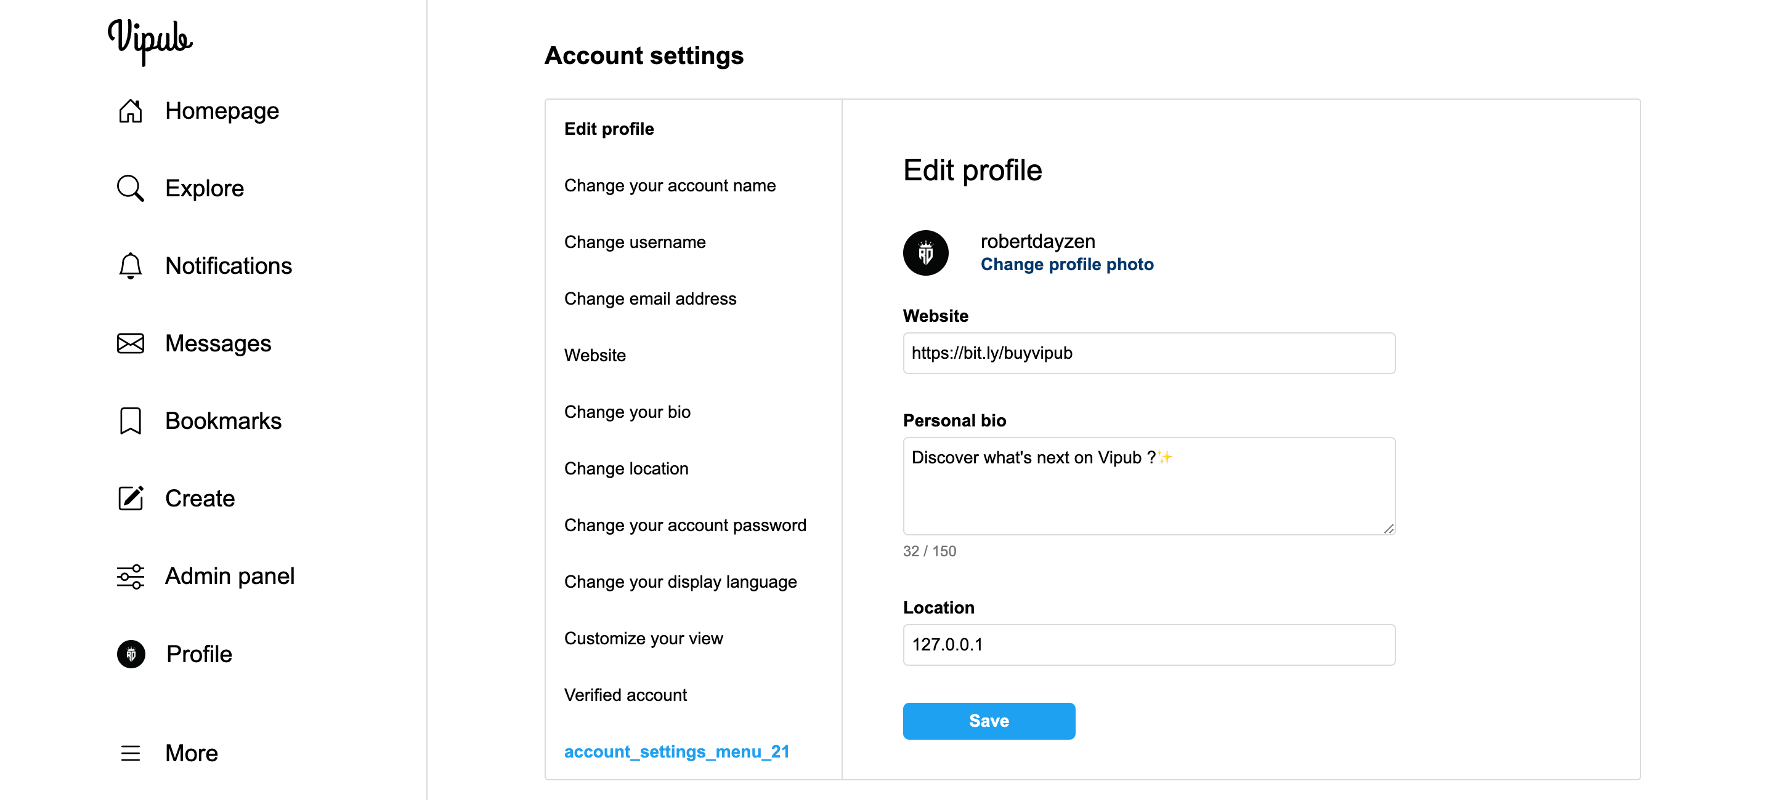Open Bookmarks
Viewport: 1773px width, 800px height.
223,421
